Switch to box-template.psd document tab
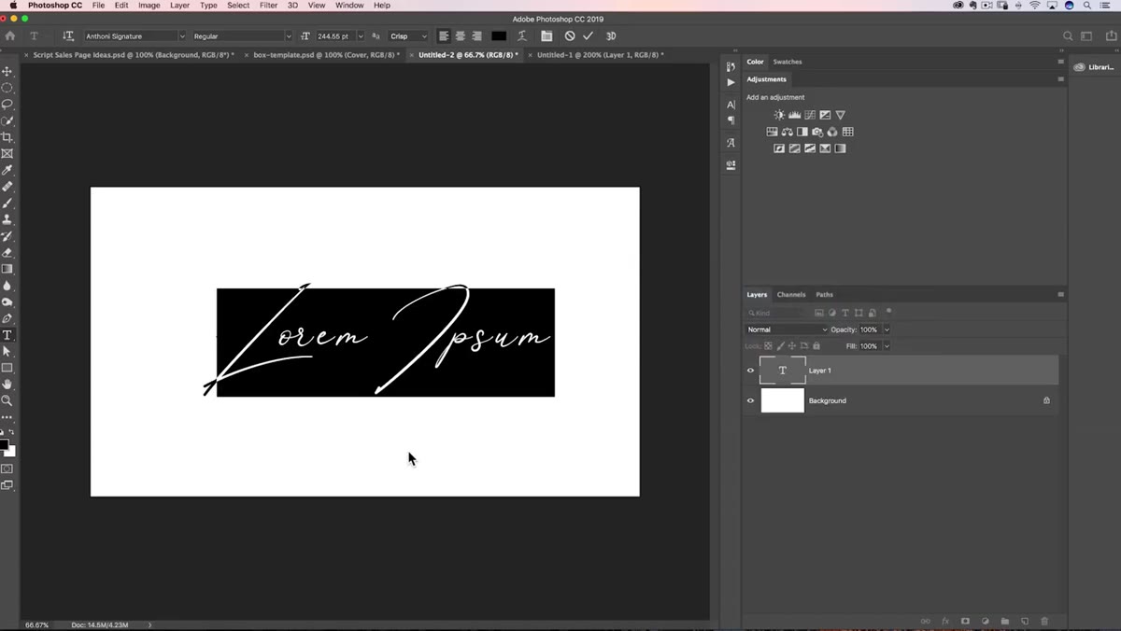 [x=327, y=55]
